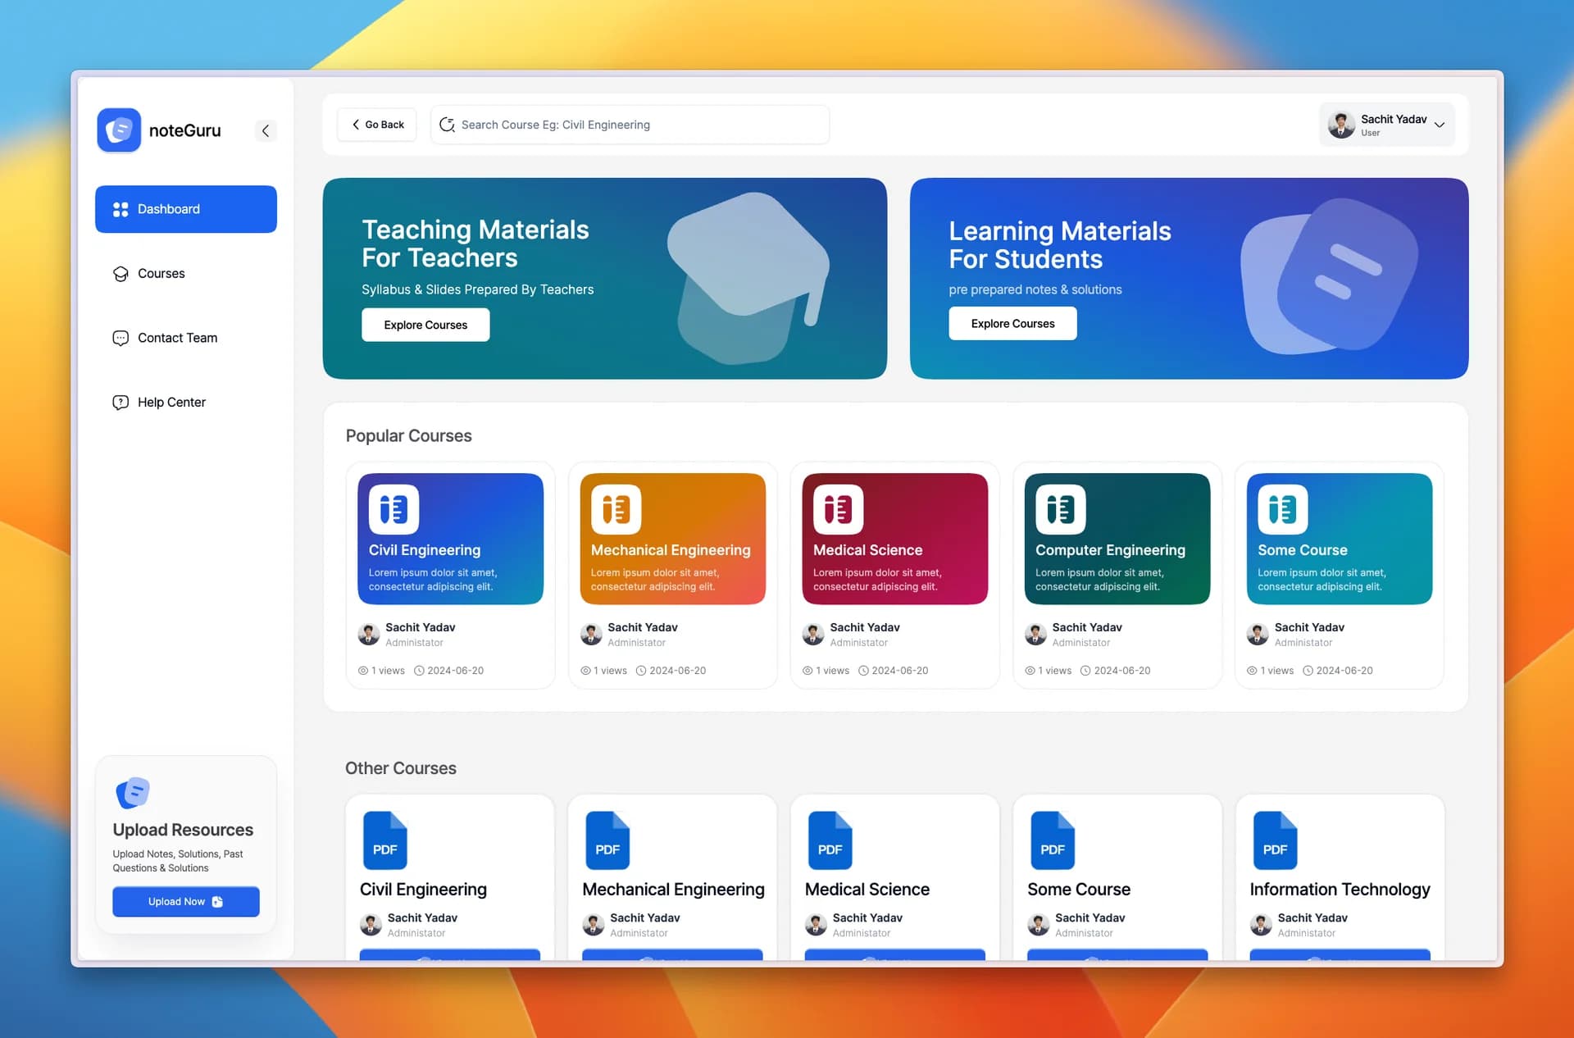Click the search course input field
The height and width of the screenshot is (1038, 1574).
point(630,125)
